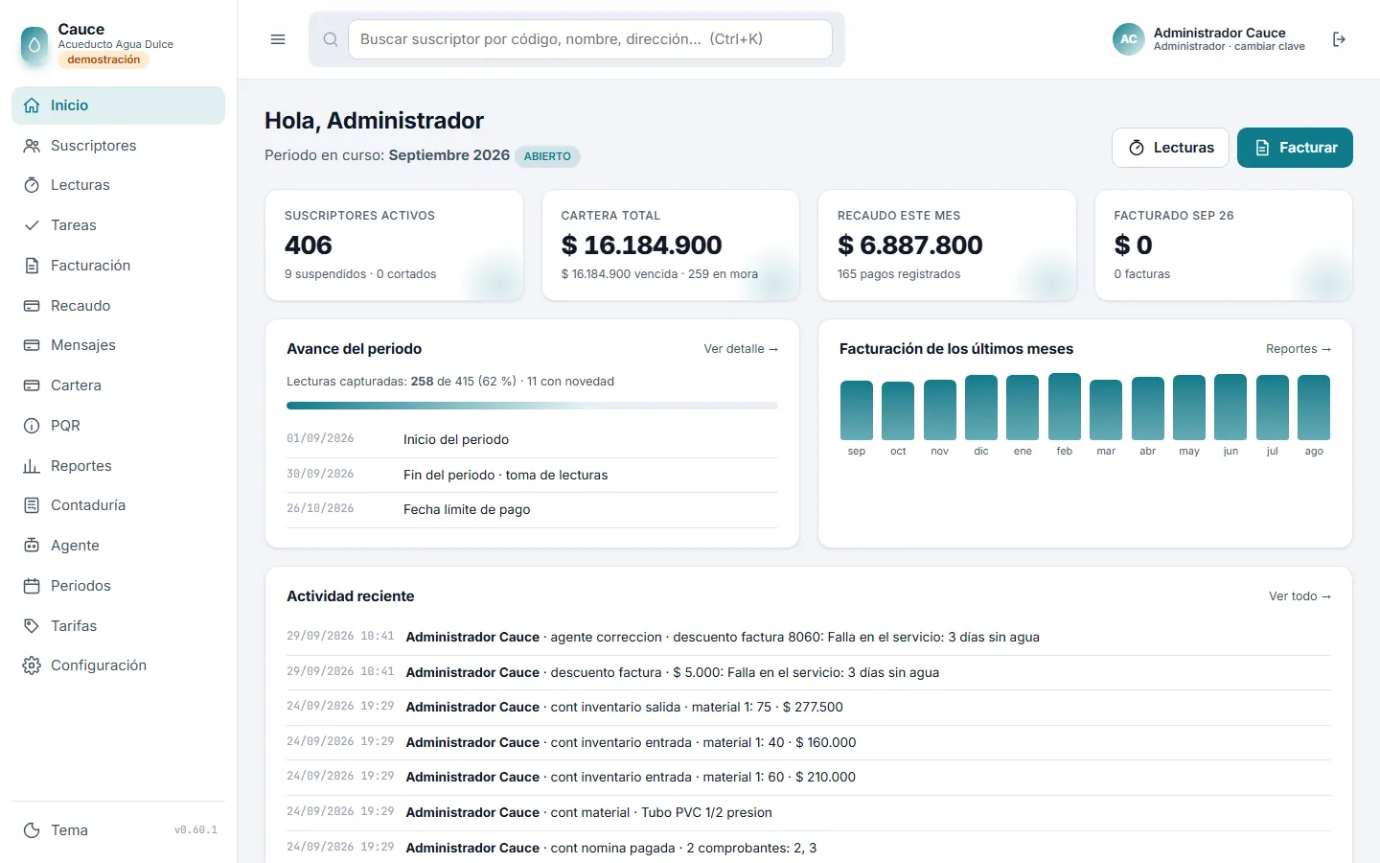Viewport: 1380px width, 863px height.
Task: Click the Contaduría ledger icon
Action: coord(32,505)
